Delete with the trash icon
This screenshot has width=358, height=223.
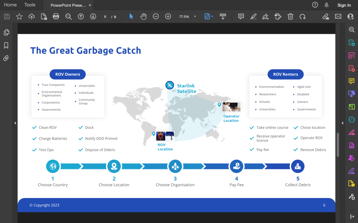(x=290, y=16)
